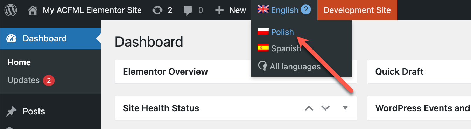The image size is (471, 129).
Task: Collapse the Site Health Status panel triangle
Action: tap(345, 108)
